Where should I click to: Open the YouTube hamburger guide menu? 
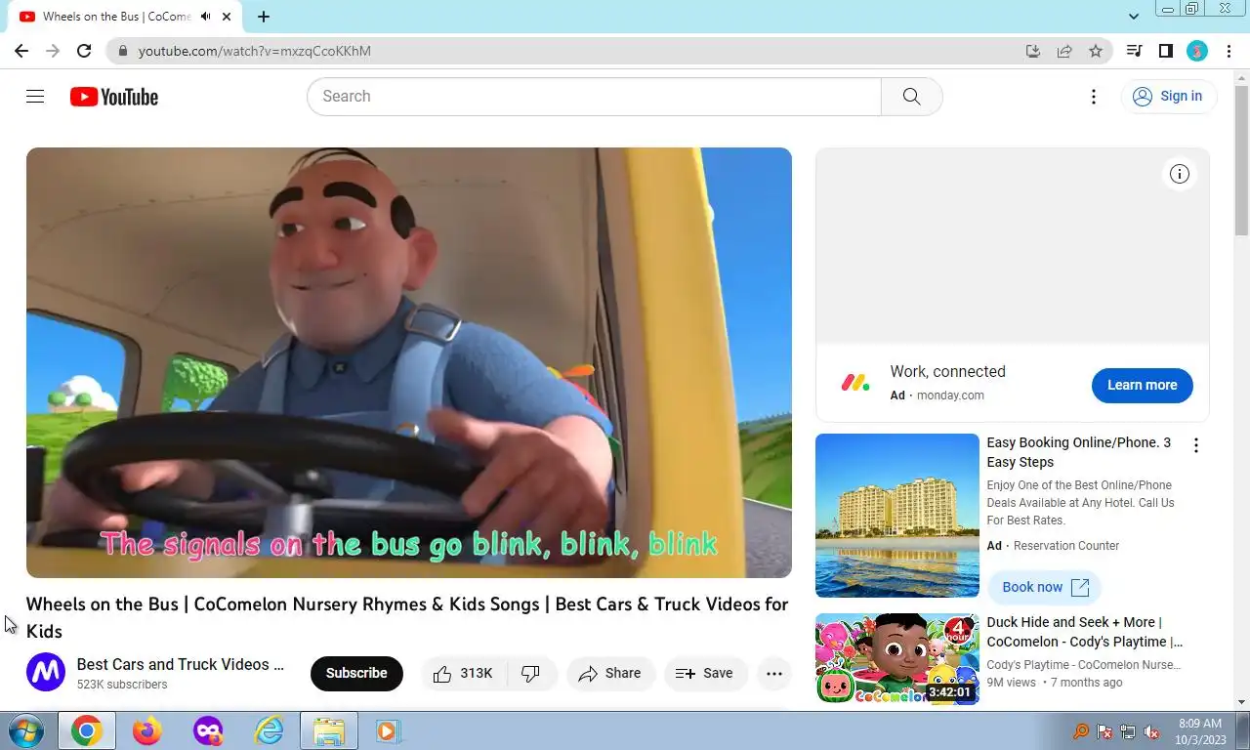pyautogui.click(x=35, y=96)
